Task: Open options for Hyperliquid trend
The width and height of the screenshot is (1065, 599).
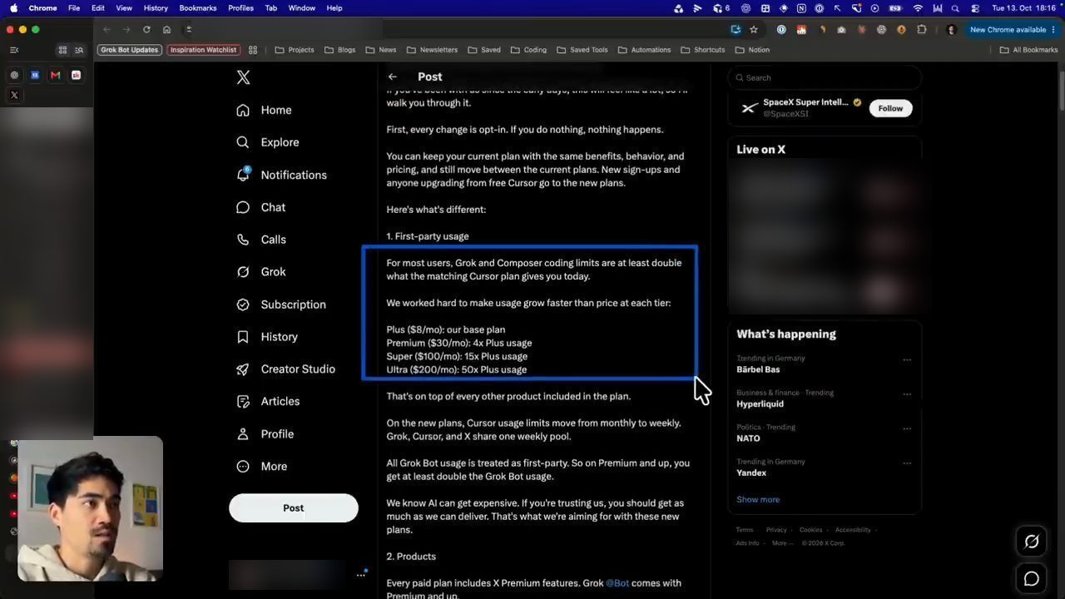Action: coord(907,394)
